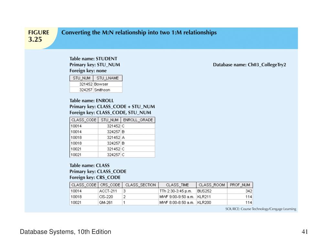Click the ENROLL_GRADE column header
331x248 pixels.
[x=138, y=120]
